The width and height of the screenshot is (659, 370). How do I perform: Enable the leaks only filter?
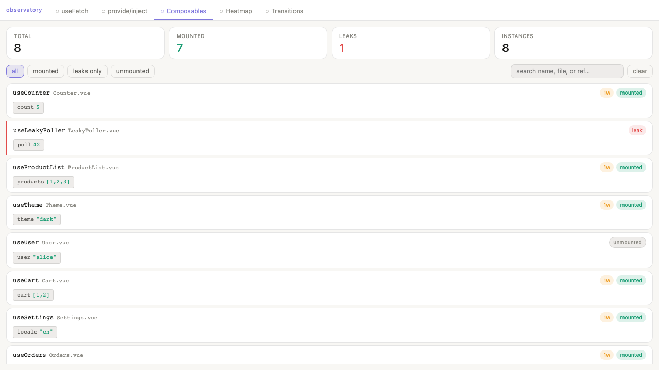tap(87, 71)
